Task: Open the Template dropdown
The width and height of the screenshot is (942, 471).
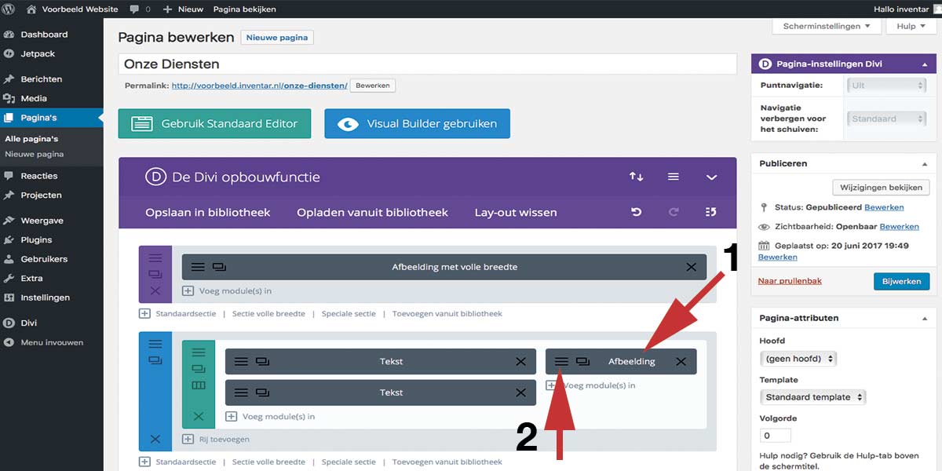Action: [x=812, y=397]
